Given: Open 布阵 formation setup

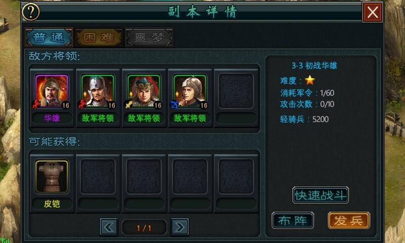Looking at the screenshot, I should (293, 221).
